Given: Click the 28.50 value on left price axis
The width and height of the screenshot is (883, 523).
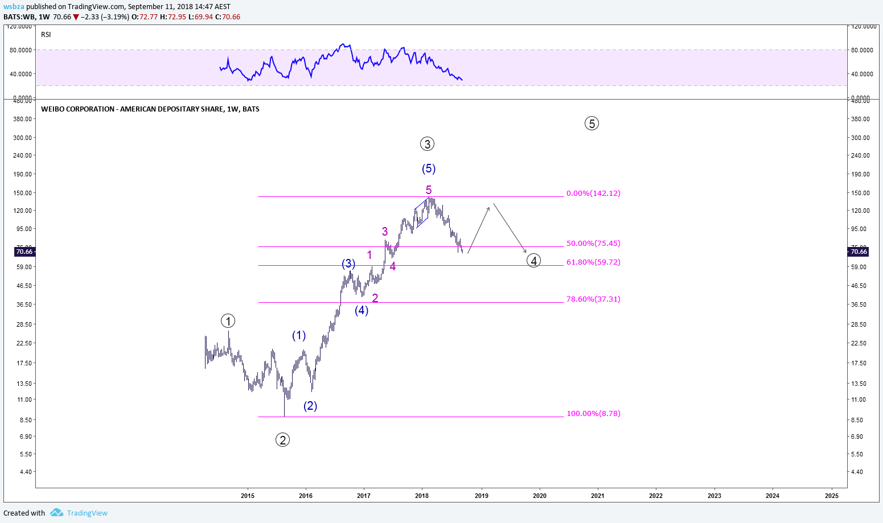Looking at the screenshot, I should tap(25, 324).
